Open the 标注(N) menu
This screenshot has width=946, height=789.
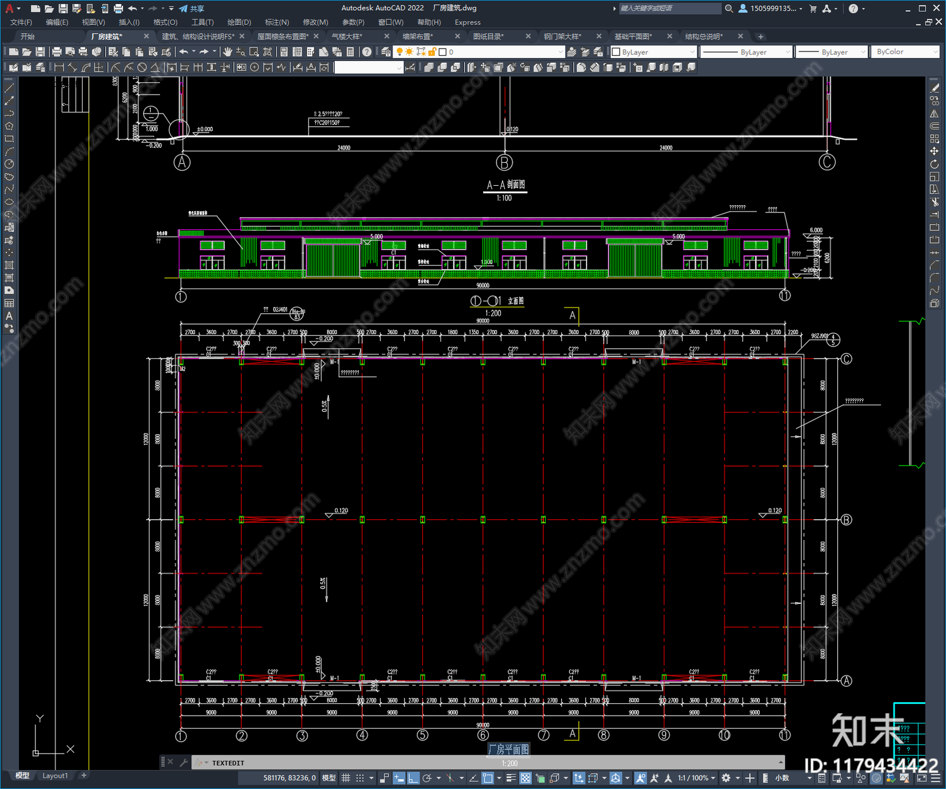click(277, 22)
